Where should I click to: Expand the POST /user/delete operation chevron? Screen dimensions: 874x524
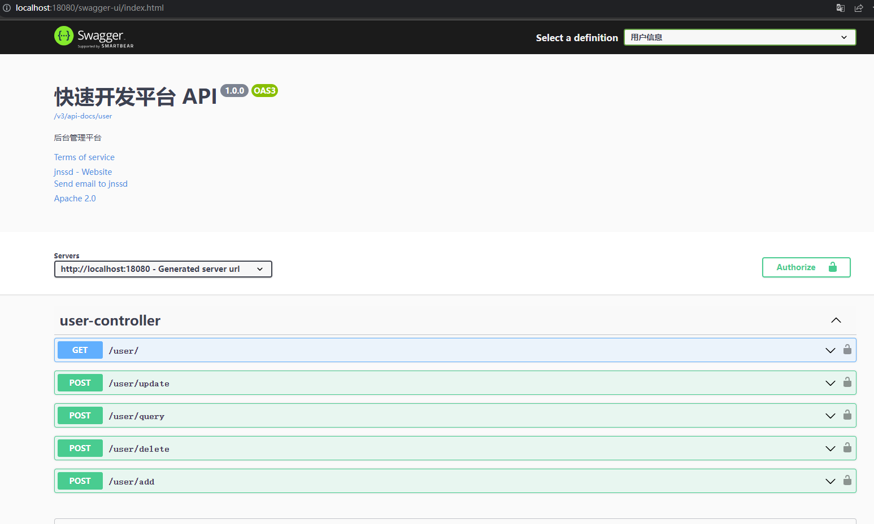tap(830, 448)
